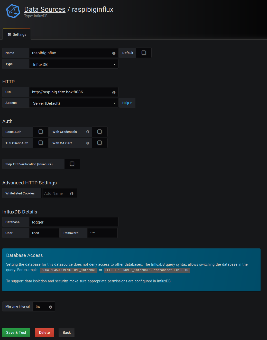Click the red Delete button

pos(44,333)
